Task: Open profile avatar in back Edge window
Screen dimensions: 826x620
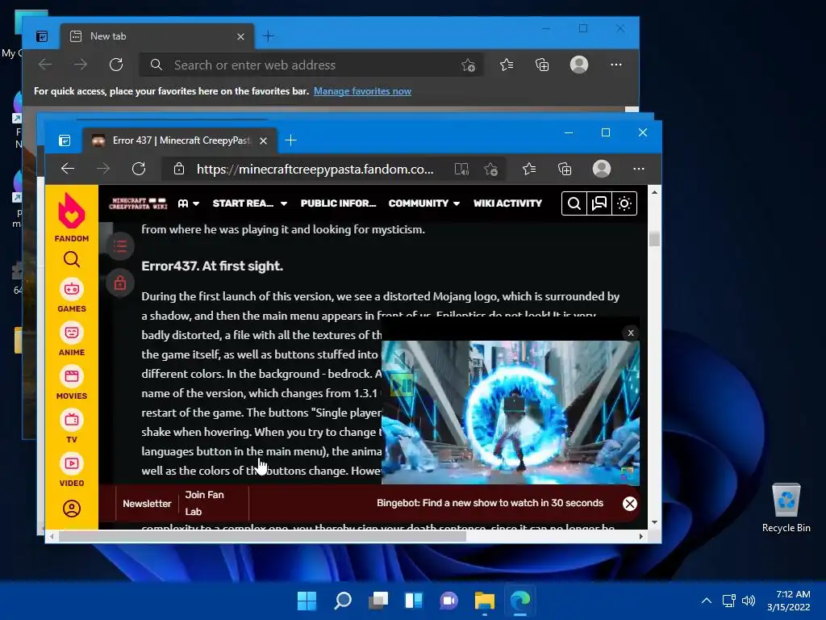Action: pyautogui.click(x=579, y=65)
